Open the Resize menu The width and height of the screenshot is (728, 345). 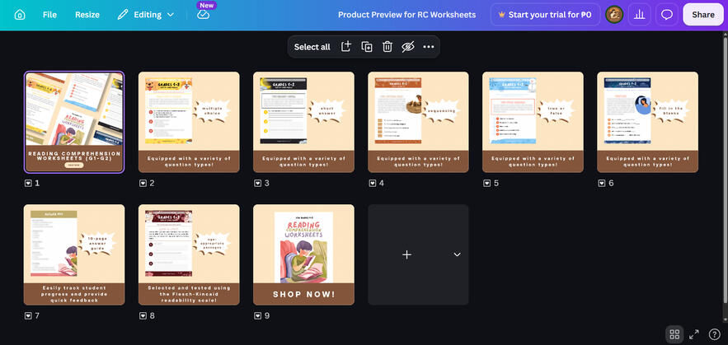pyautogui.click(x=87, y=15)
